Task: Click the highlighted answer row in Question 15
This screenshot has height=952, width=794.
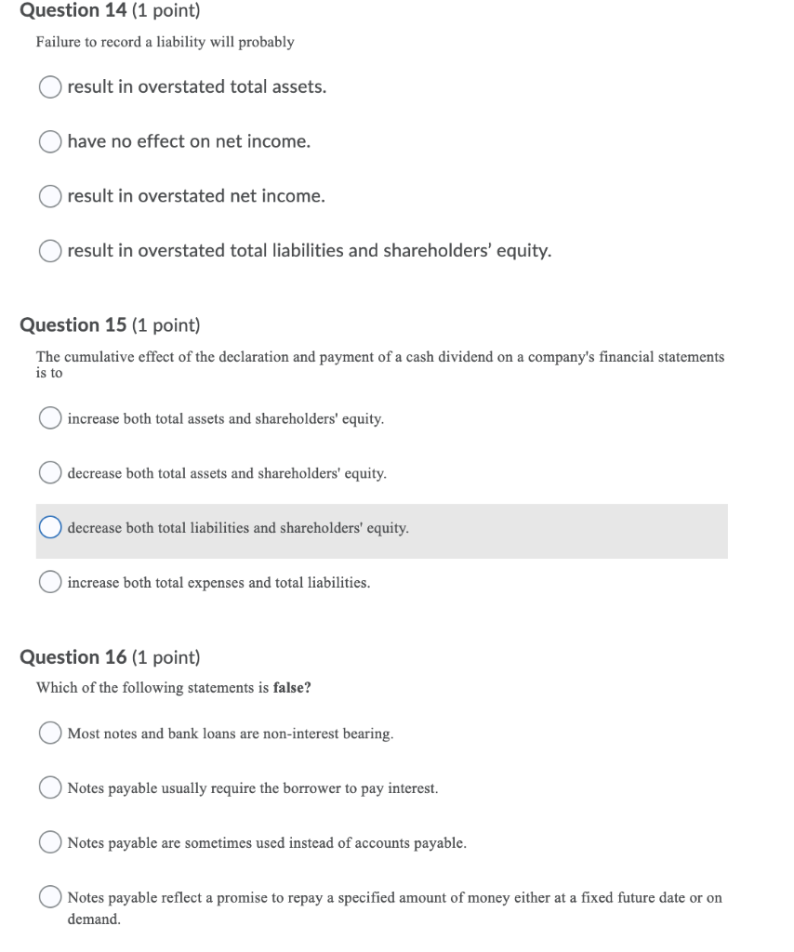Action: point(381,531)
